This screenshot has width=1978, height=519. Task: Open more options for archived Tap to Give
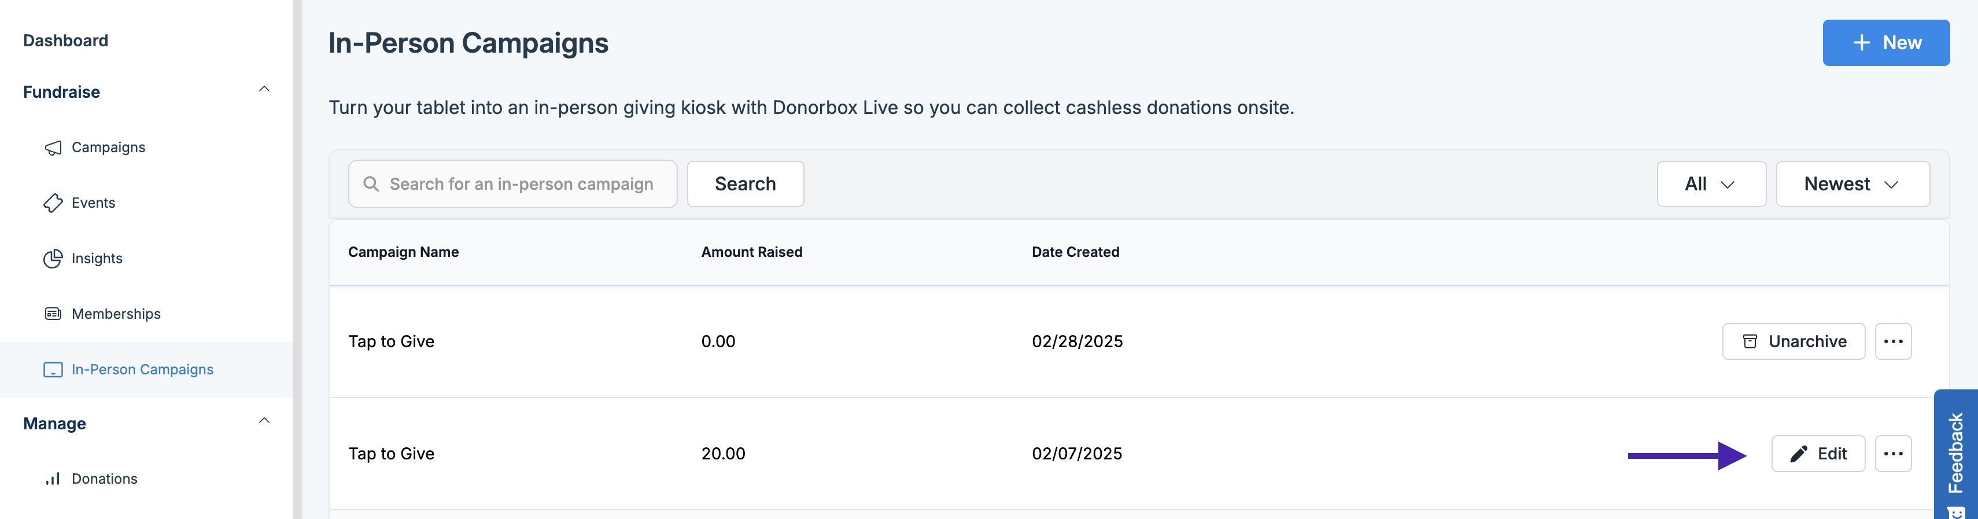(x=1893, y=341)
